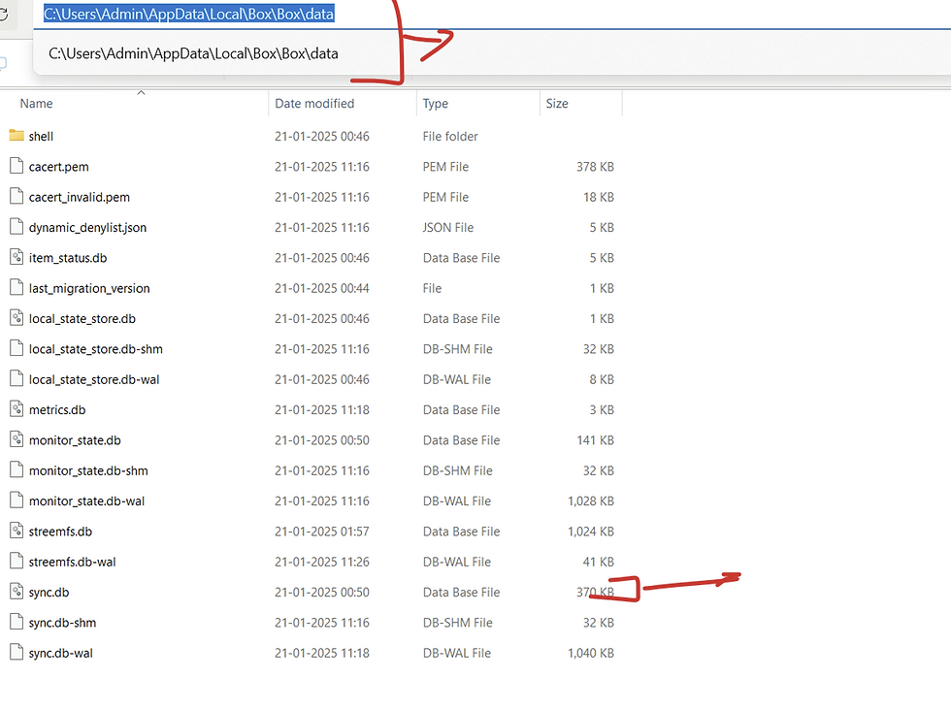The image size is (951, 710).
Task: Click the 1,040 KB size of sync.db-wal
Action: (x=591, y=653)
